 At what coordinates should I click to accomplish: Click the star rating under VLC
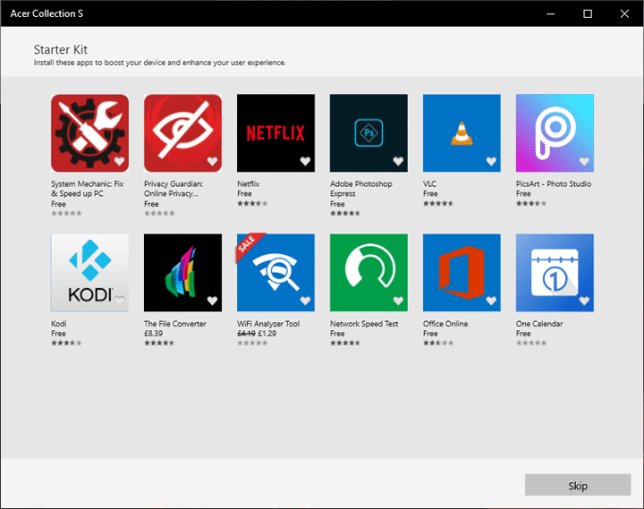point(438,203)
